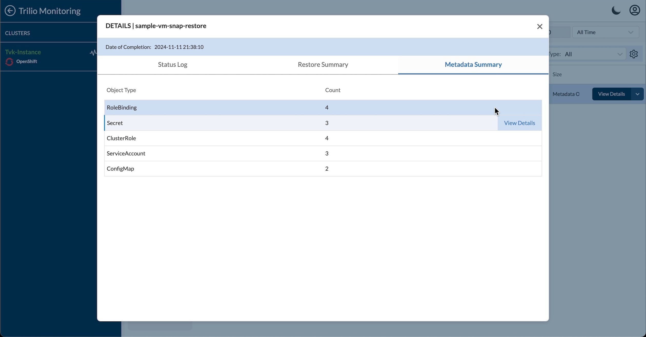646x337 pixels.
Task: Select the ServiceAccount row
Action: click(126, 154)
